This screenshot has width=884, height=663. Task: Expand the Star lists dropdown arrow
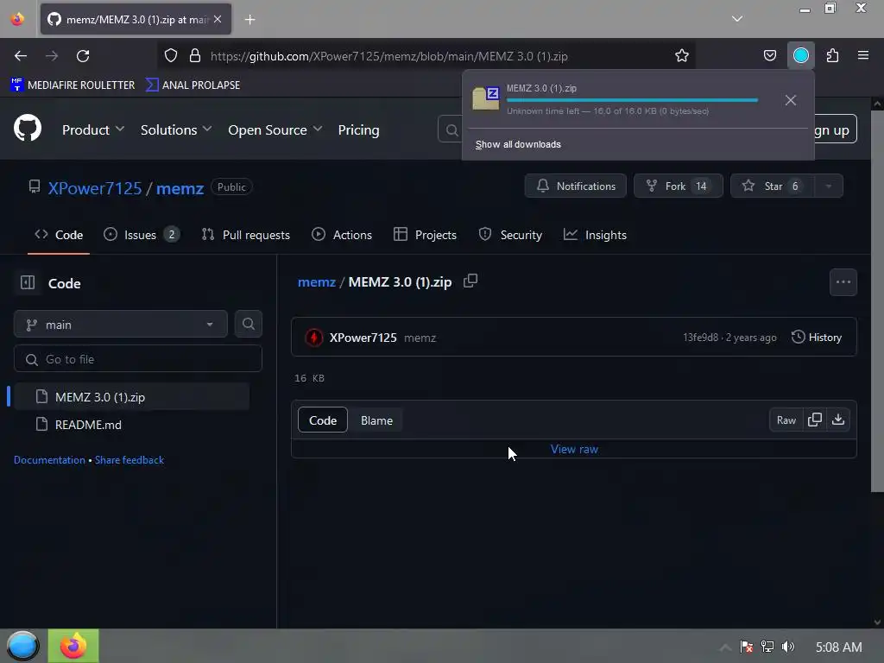[828, 186]
